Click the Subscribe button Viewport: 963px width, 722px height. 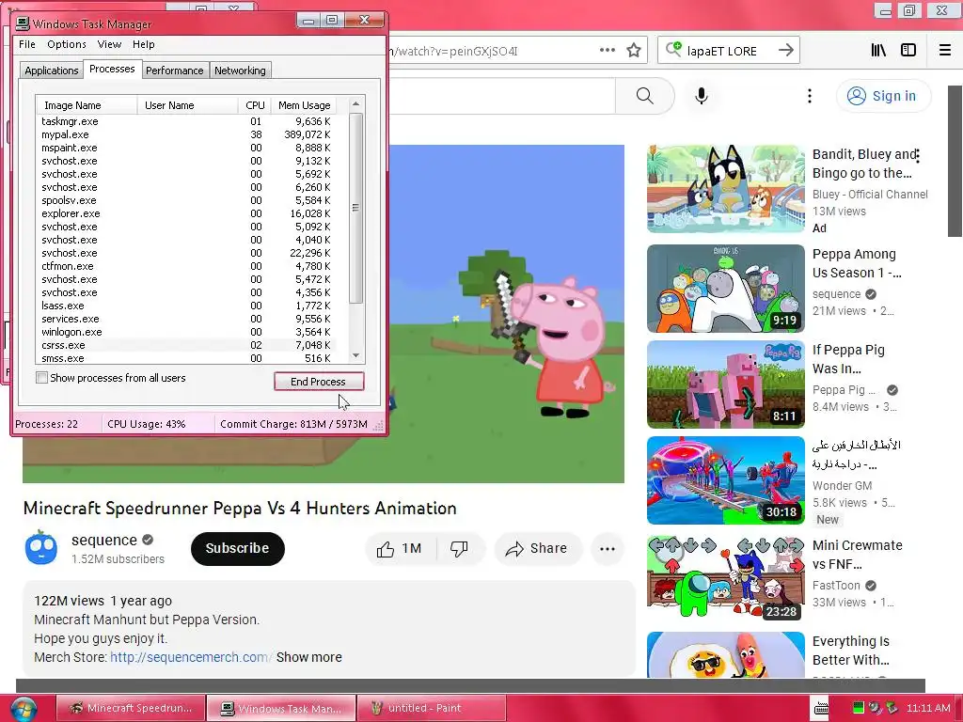[238, 548]
